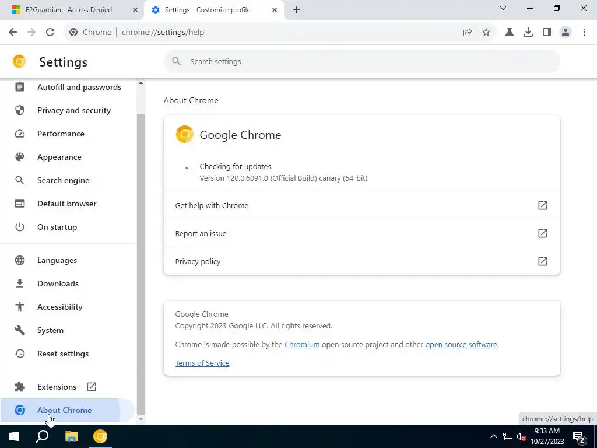
Task: Open Chrome Labs flask icon
Action: coord(510,33)
